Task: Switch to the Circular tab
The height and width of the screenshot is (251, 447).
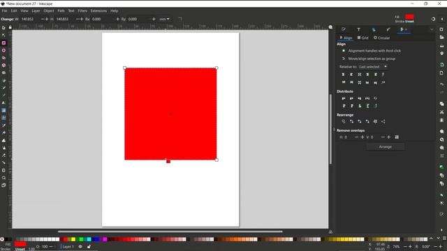Action: point(382,38)
